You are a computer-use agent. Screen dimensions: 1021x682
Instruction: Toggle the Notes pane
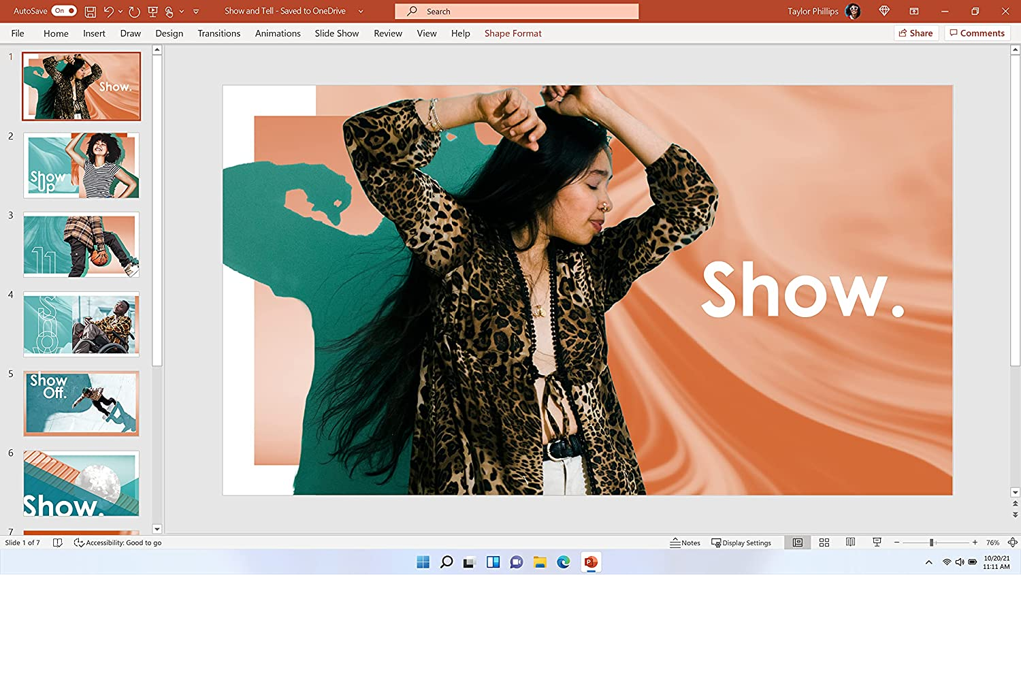[x=685, y=543]
